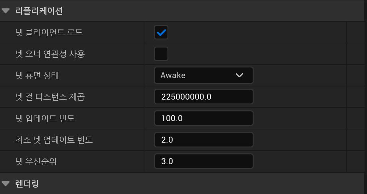367x194 pixels.
Task: Collapse the 리플리케이션 section triangle
Action: [6, 11]
